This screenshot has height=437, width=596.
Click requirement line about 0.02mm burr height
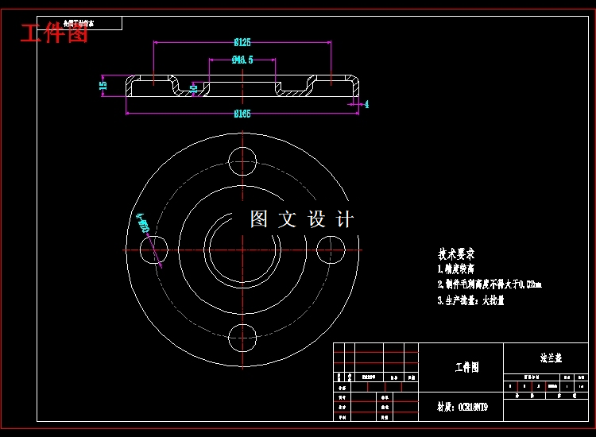click(x=490, y=284)
